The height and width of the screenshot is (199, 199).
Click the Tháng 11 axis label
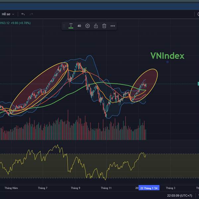click(106, 188)
